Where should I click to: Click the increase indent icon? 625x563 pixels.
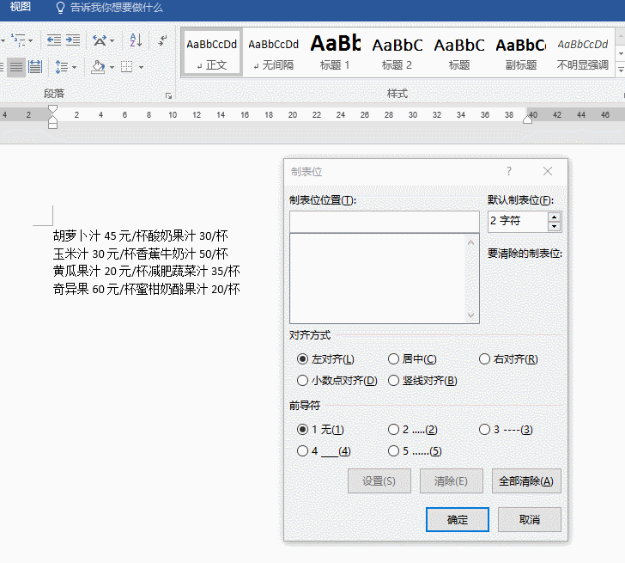(x=73, y=40)
